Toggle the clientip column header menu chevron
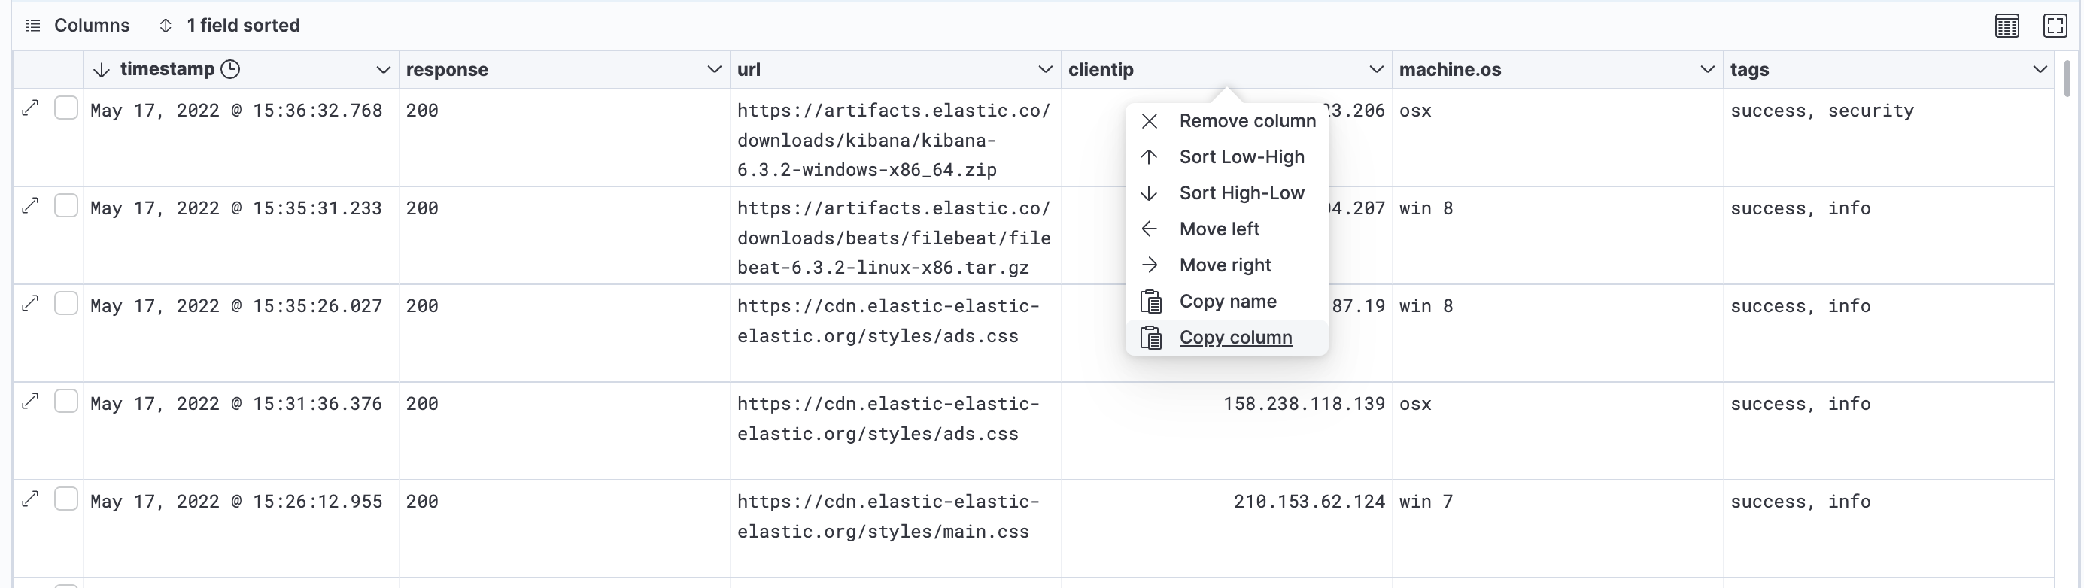This screenshot has height=588, width=2084. click(x=1376, y=71)
